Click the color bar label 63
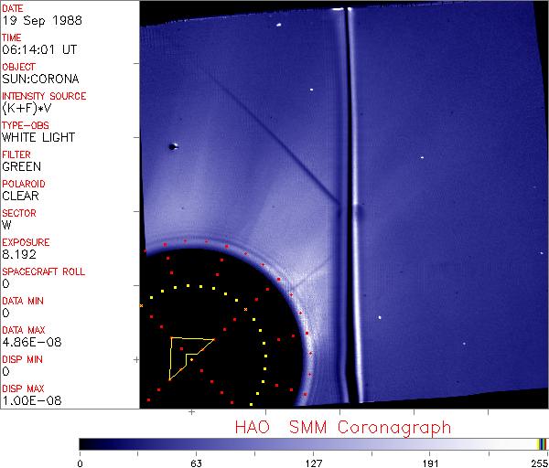Viewport: 549px width, 468px height. 196,463
